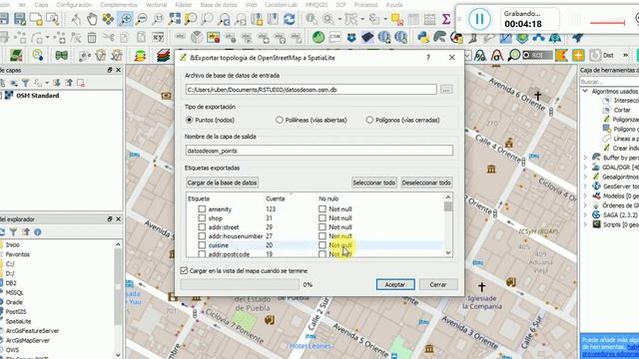Open the Complementos menu
This screenshot has width=639, height=359.
119,4
